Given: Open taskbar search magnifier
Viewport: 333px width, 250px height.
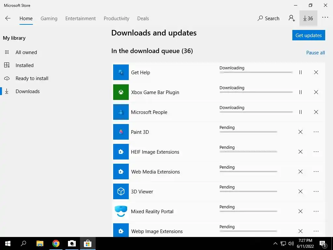Looking at the screenshot, I should coord(23,243).
